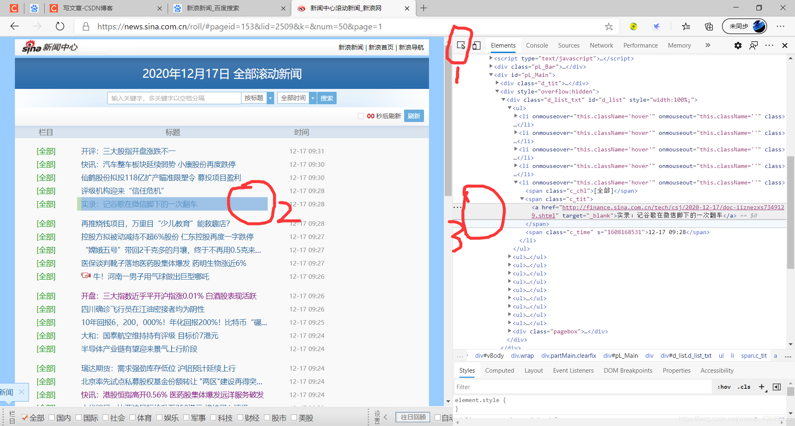Activate the inspect element picker in DevTools
This screenshot has height=426, width=795.
click(x=461, y=45)
